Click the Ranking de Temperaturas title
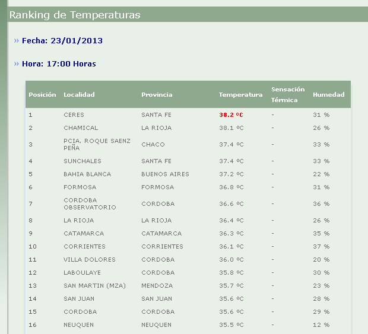Screen dimensions: 368x334 [x=75, y=15]
